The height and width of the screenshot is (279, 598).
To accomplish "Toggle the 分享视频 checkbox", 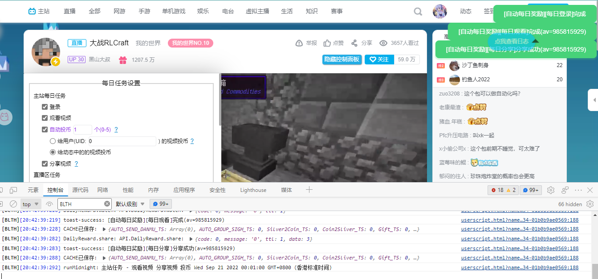I will pos(45,163).
